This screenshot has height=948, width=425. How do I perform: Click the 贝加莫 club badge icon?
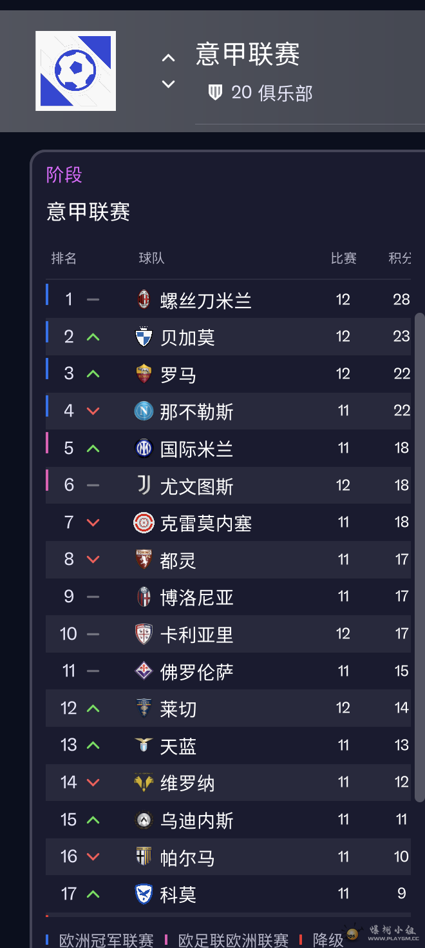[x=144, y=337]
